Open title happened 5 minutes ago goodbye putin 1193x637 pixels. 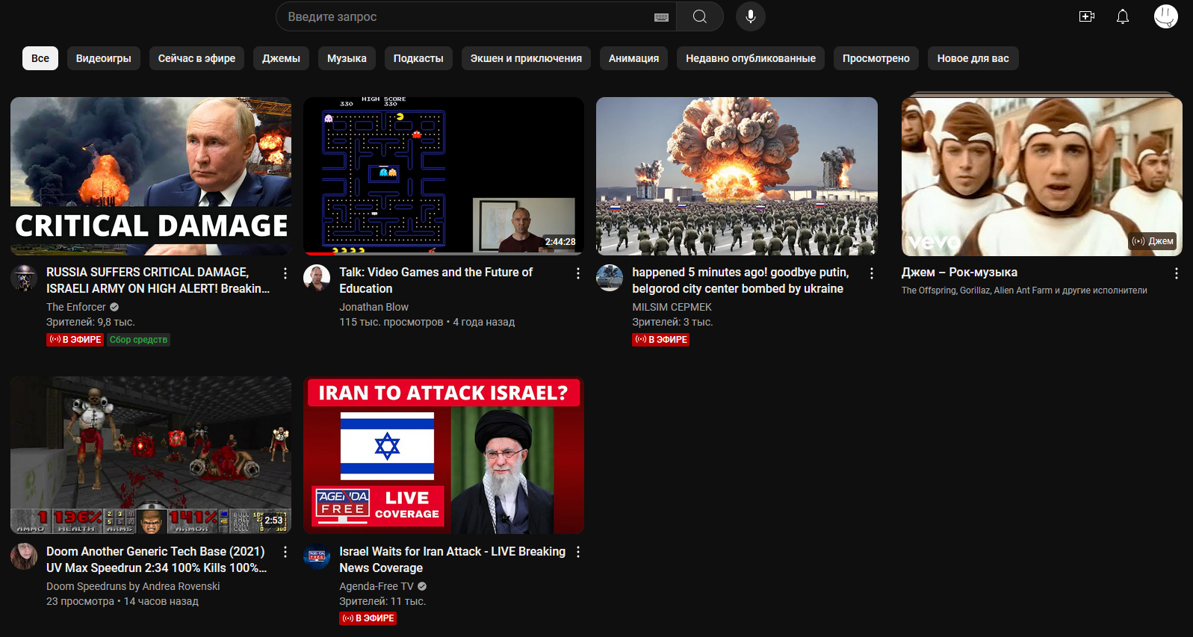click(x=740, y=280)
